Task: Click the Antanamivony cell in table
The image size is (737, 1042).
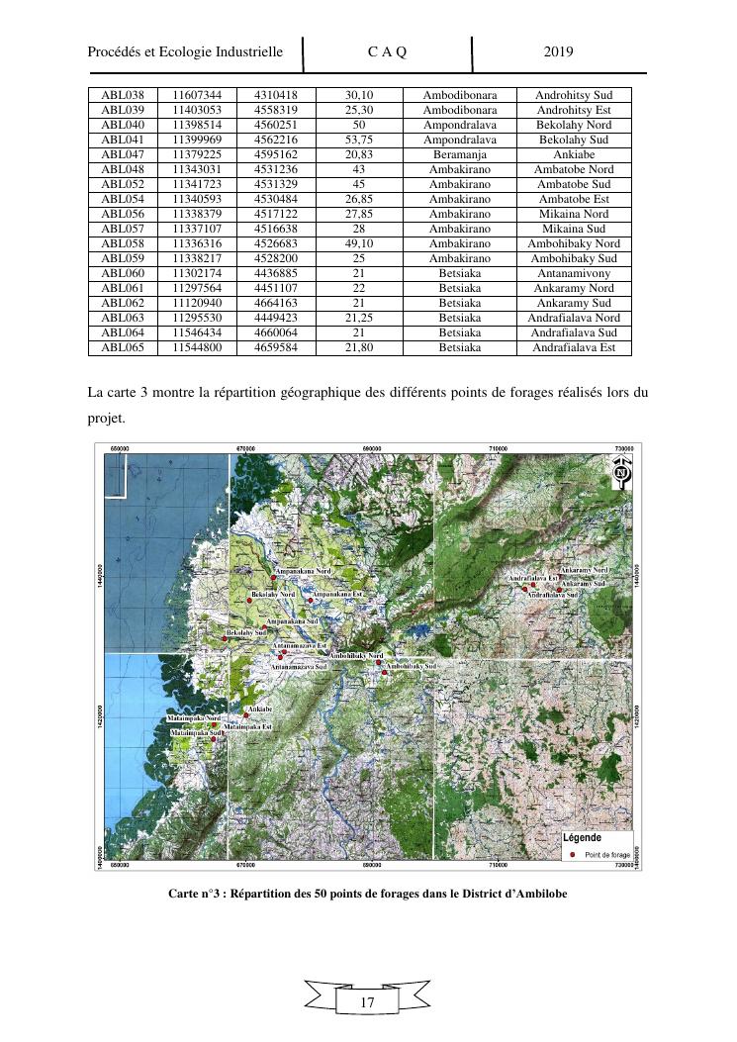Action: pos(574,273)
